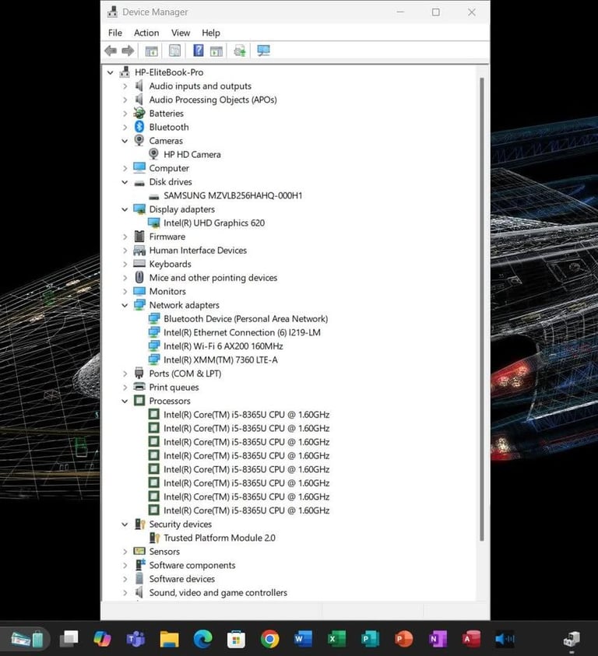
Task: Click the Back arrow toolbar button
Action: (111, 51)
